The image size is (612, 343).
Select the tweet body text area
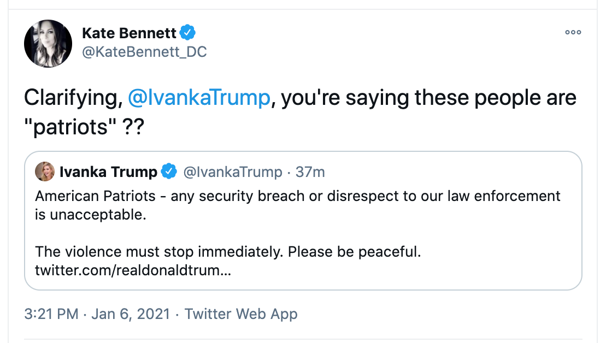[x=299, y=109]
